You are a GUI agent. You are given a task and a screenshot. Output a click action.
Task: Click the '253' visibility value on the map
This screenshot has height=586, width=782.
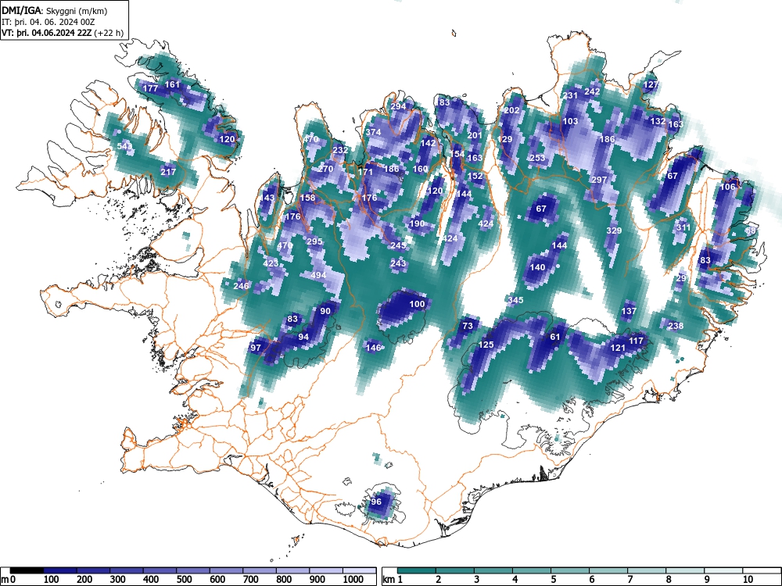[537, 158]
